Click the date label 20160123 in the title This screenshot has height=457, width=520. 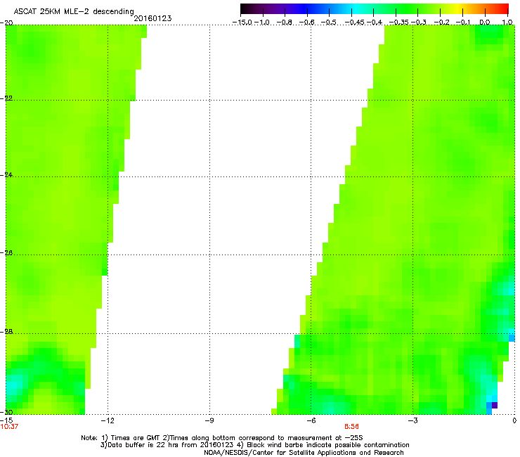tap(152, 18)
